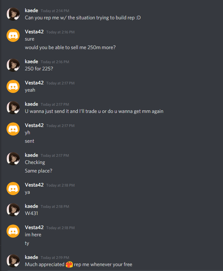Click kaede's avatar on the 'U wanna just send it' message
Image resolution: width=223 pixels, height=271 pixels.
[13, 108]
